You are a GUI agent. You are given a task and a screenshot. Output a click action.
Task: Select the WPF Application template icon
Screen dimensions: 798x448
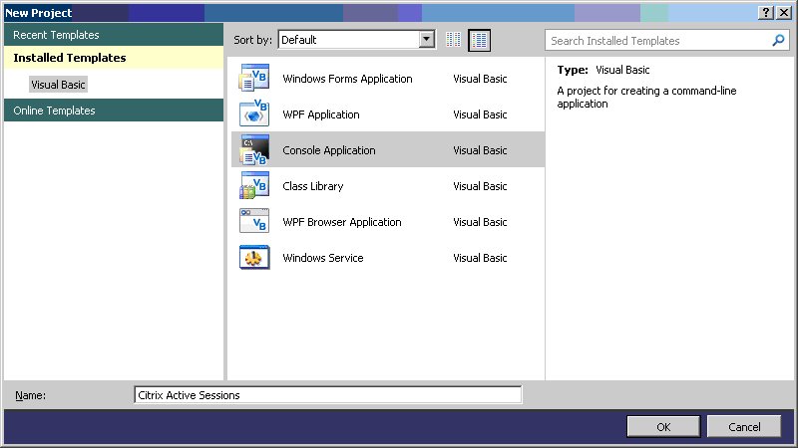[x=254, y=113]
